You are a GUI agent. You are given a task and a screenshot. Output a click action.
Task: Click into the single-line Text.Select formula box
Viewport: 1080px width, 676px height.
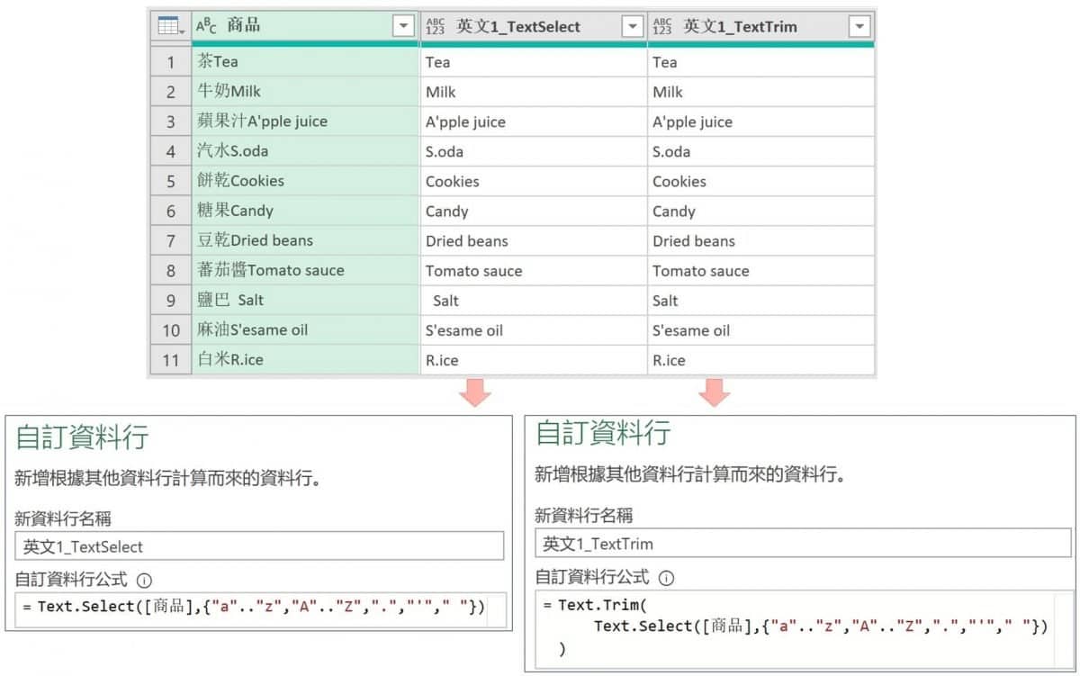(x=259, y=608)
